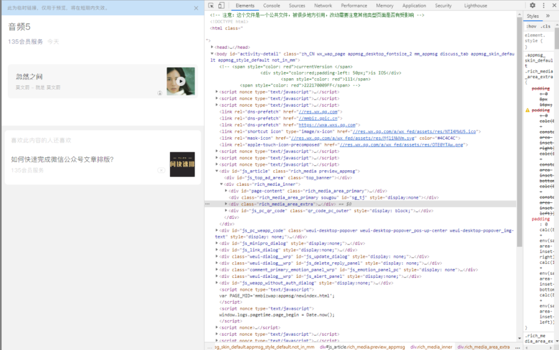Expand the js_pc_qr_code div node

(226, 211)
